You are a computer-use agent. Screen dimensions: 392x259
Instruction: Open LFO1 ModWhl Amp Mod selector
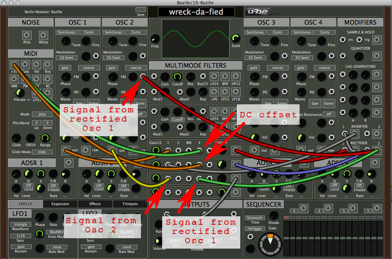(x=57, y=232)
